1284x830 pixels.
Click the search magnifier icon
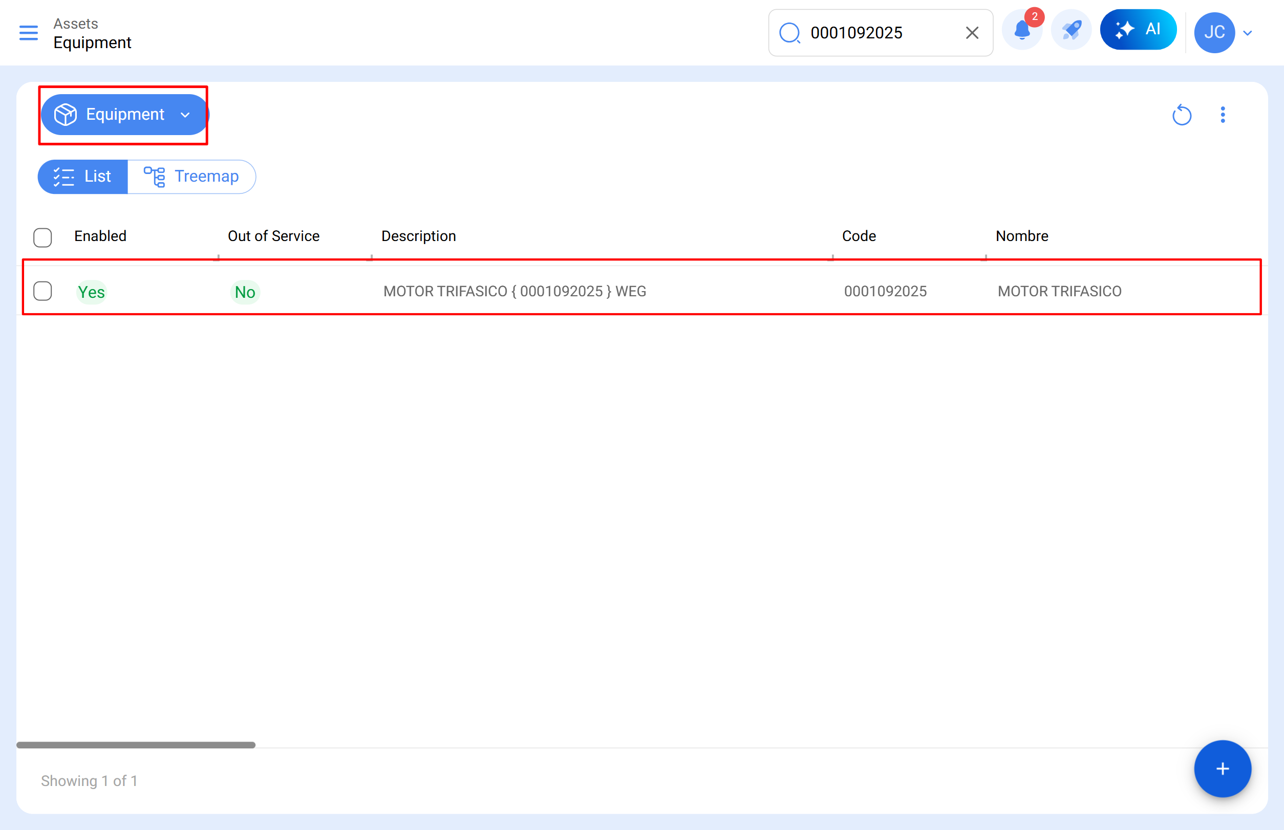[x=789, y=32]
